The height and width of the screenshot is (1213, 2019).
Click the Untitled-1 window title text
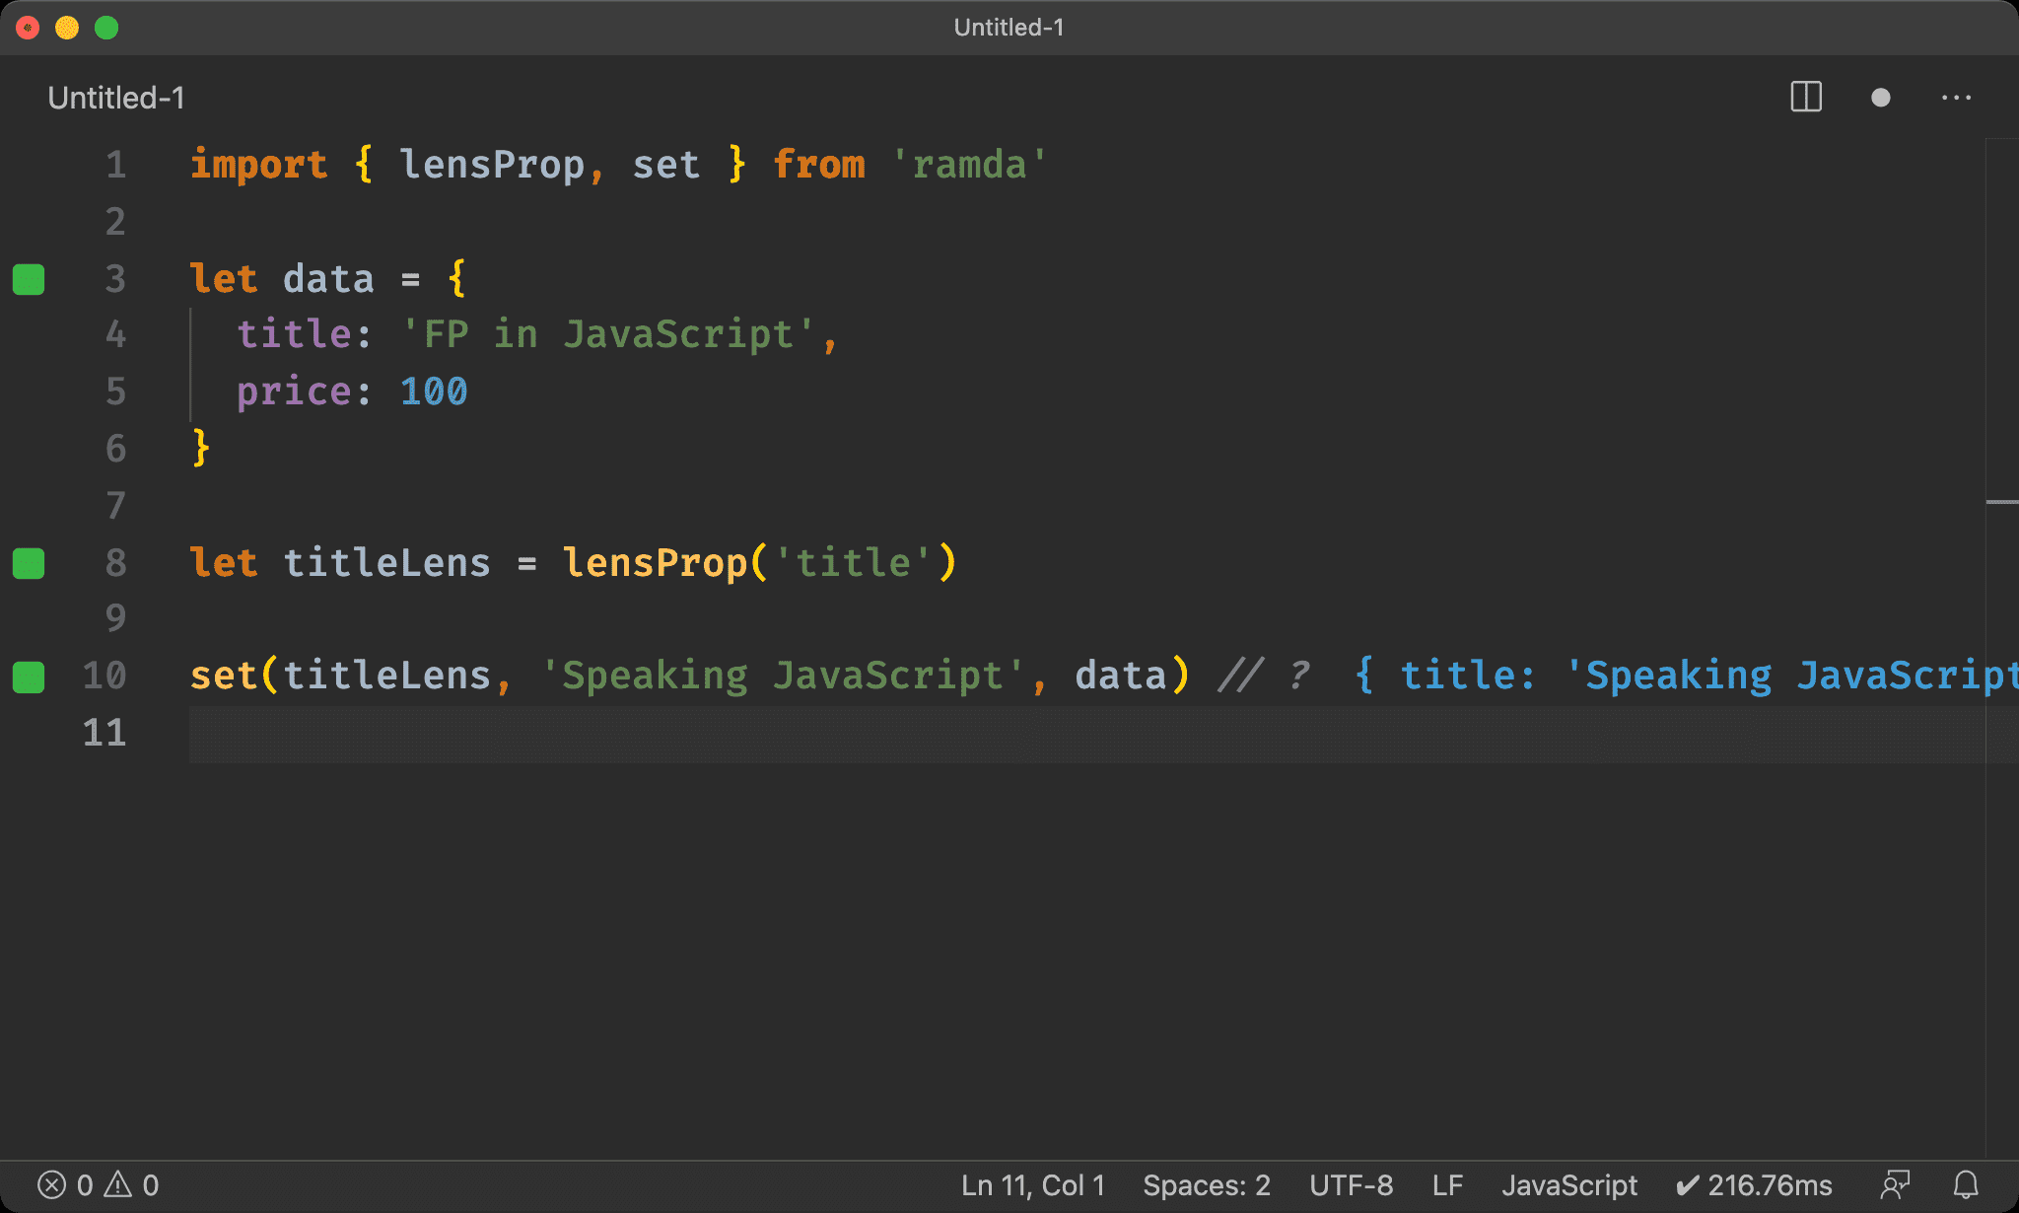tap(1009, 28)
